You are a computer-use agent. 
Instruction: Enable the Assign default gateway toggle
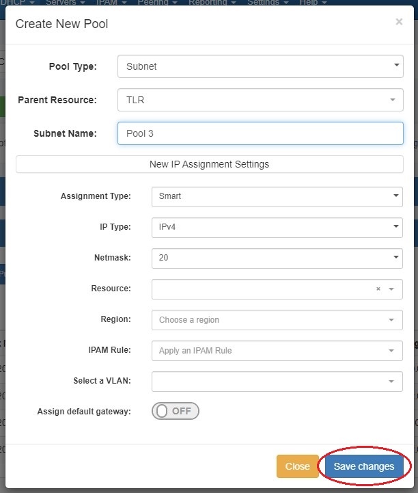[176, 411]
